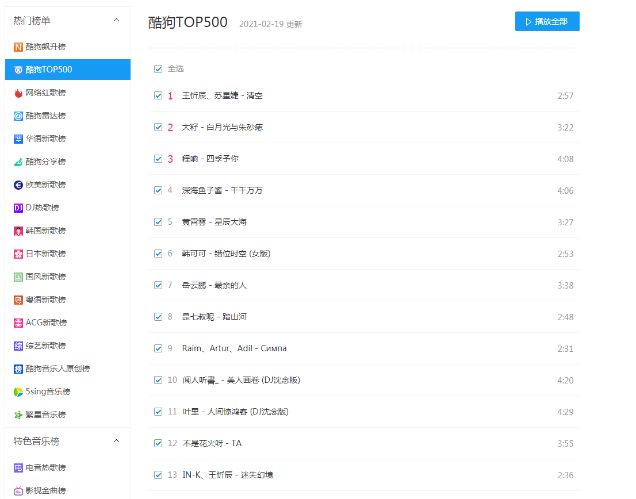The width and height of the screenshot is (636, 499).
Task: Uncheck song 3 四季予你 checkbox
Action: (x=158, y=159)
